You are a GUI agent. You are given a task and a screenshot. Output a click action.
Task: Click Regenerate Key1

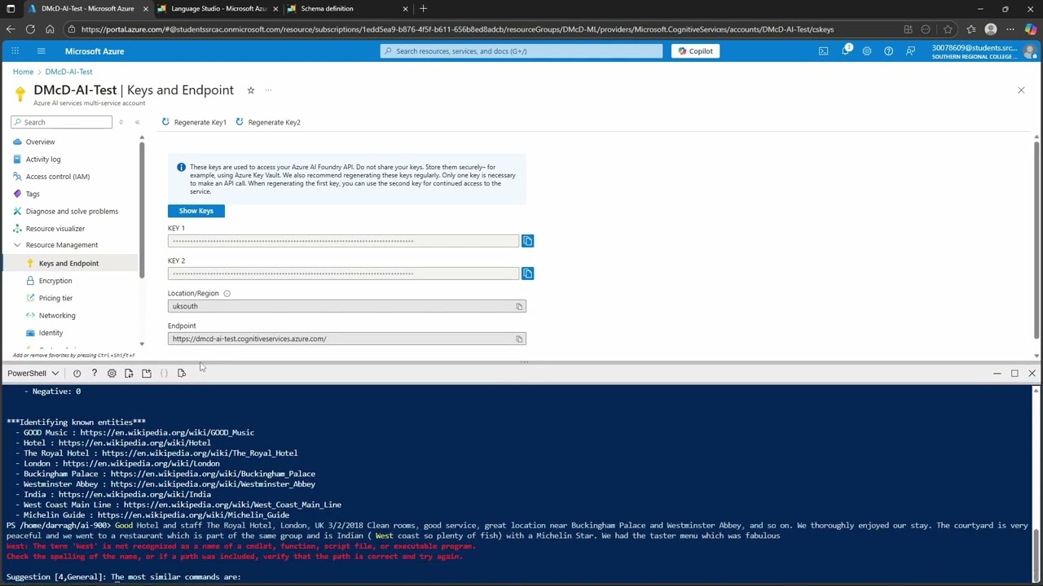click(194, 122)
